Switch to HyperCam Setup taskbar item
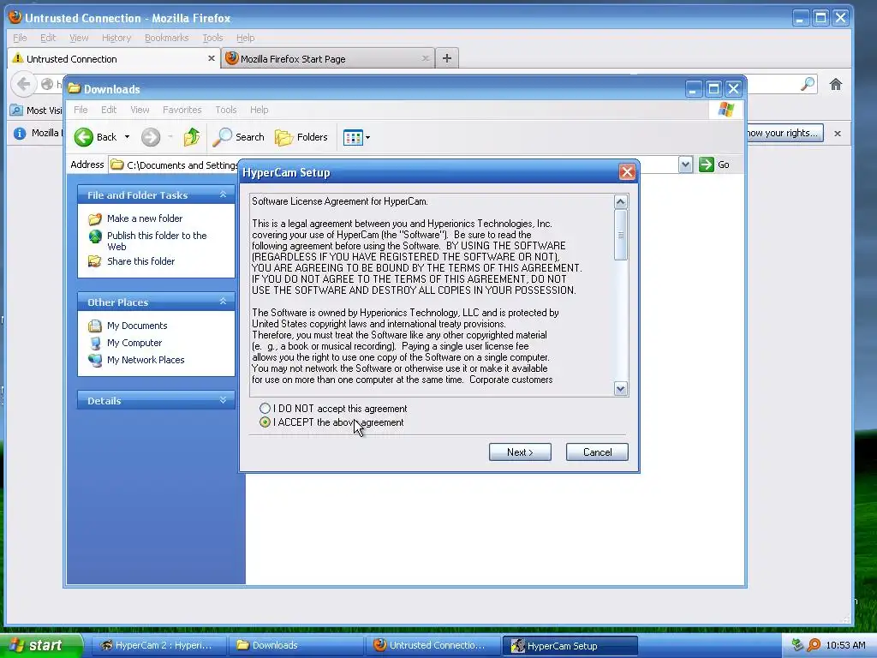 pos(570,645)
